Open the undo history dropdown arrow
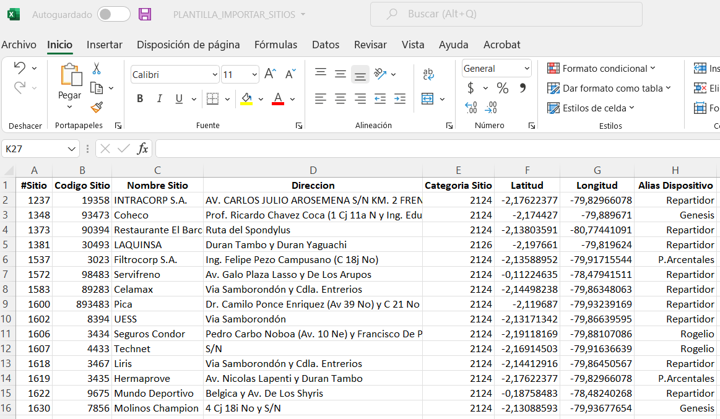Viewport: 720px width, 419px height. [35, 68]
